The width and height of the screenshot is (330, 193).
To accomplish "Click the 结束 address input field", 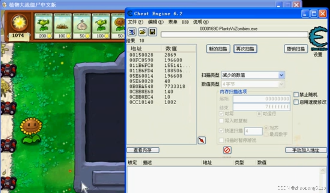I will pos(261,107).
